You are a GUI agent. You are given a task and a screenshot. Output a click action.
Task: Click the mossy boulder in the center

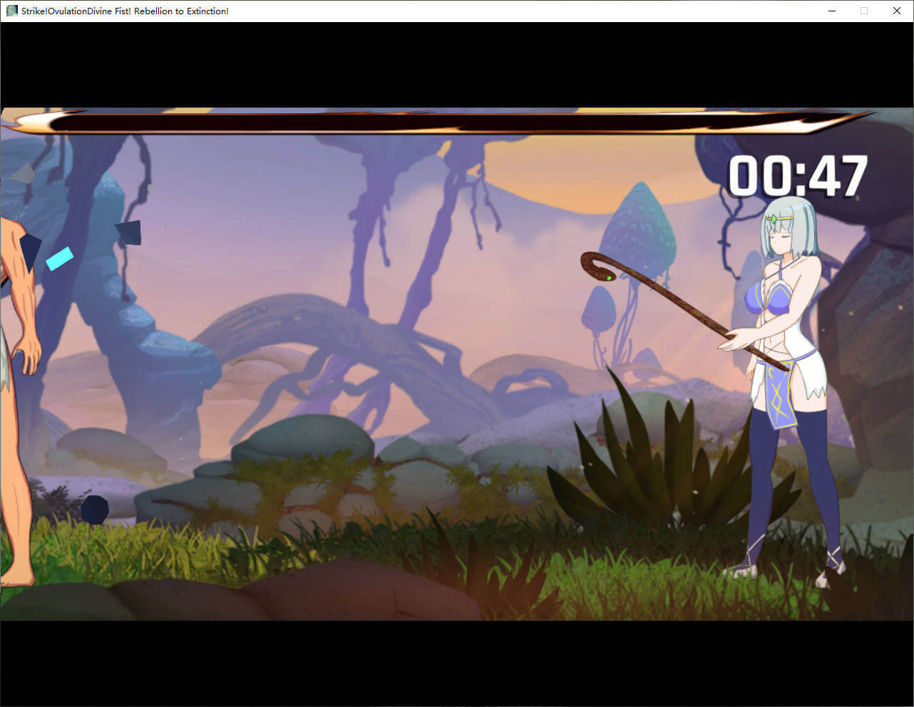tap(303, 439)
